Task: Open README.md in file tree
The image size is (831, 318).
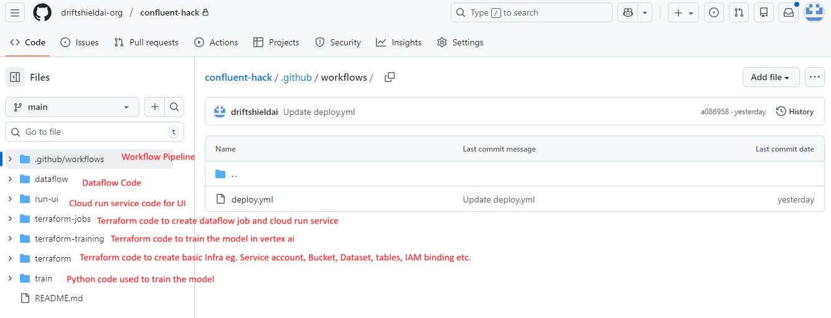Action: pos(59,298)
